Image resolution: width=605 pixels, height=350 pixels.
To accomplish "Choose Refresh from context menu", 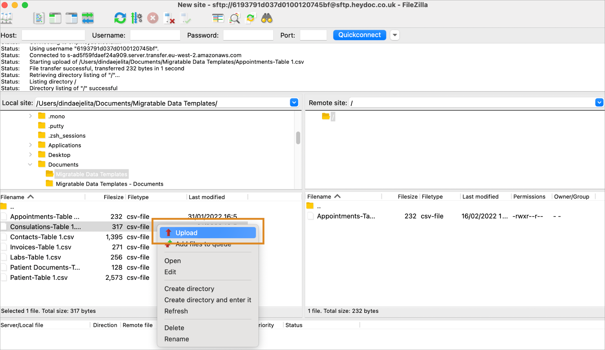I will click(176, 311).
